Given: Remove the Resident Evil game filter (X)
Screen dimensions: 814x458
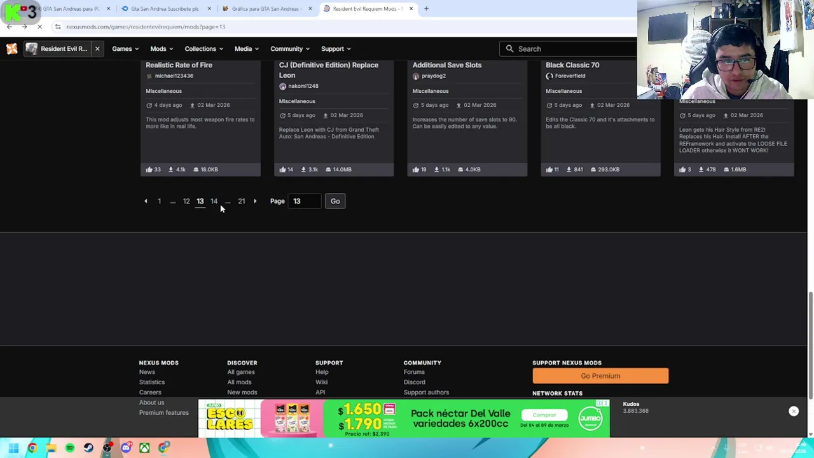Looking at the screenshot, I should (97, 49).
